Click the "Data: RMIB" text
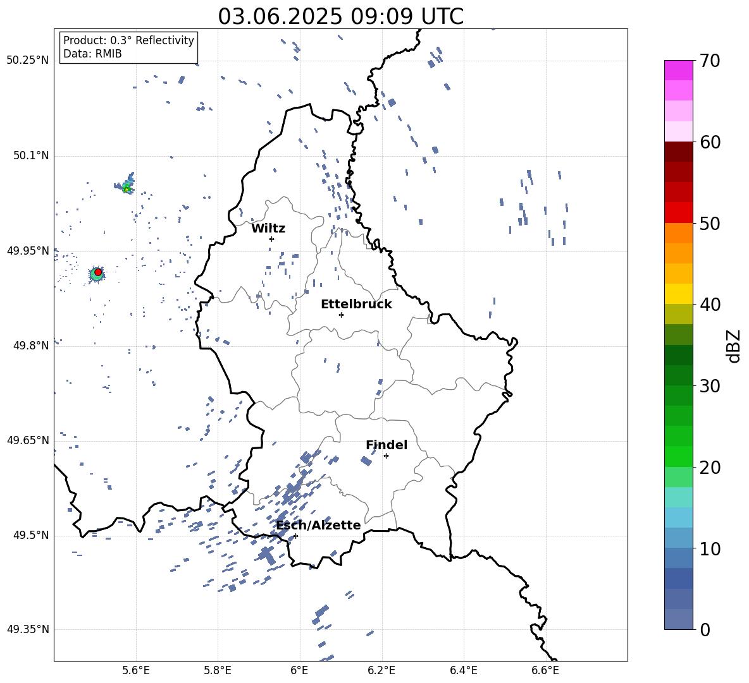749x683 pixels. pos(92,54)
